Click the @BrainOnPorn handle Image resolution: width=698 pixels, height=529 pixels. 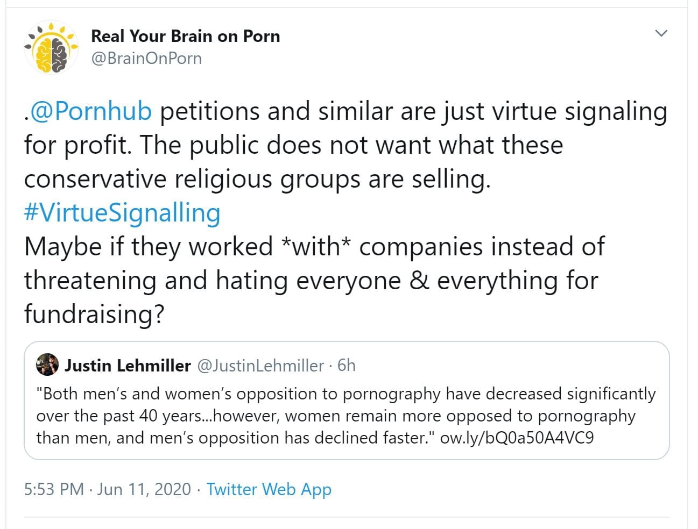(x=146, y=58)
